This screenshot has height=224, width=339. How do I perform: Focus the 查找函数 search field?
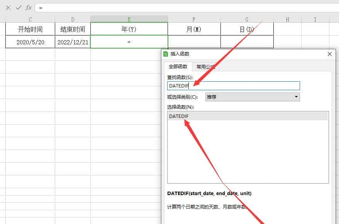click(x=233, y=86)
